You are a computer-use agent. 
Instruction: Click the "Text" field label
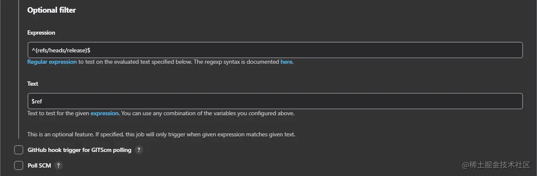tap(33, 84)
